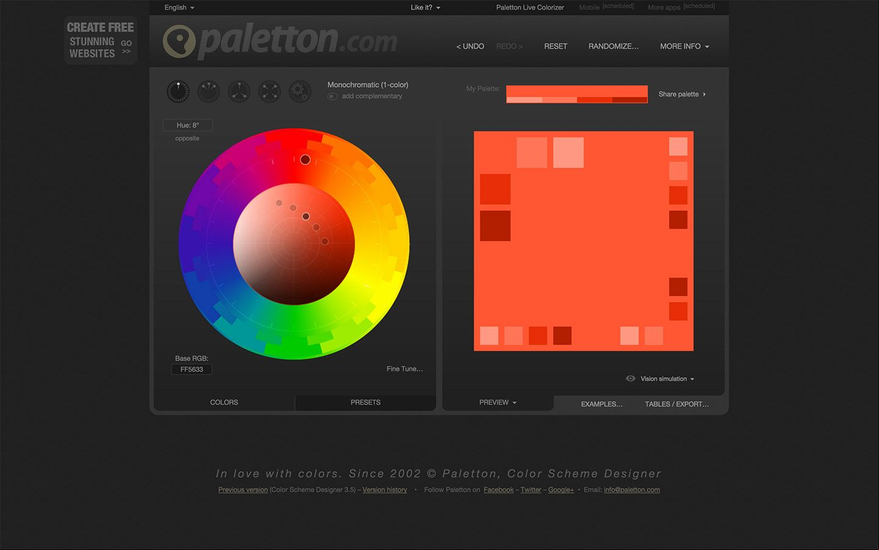The width and height of the screenshot is (879, 550).
Task: Open the English language dropdown
Action: coord(179,7)
